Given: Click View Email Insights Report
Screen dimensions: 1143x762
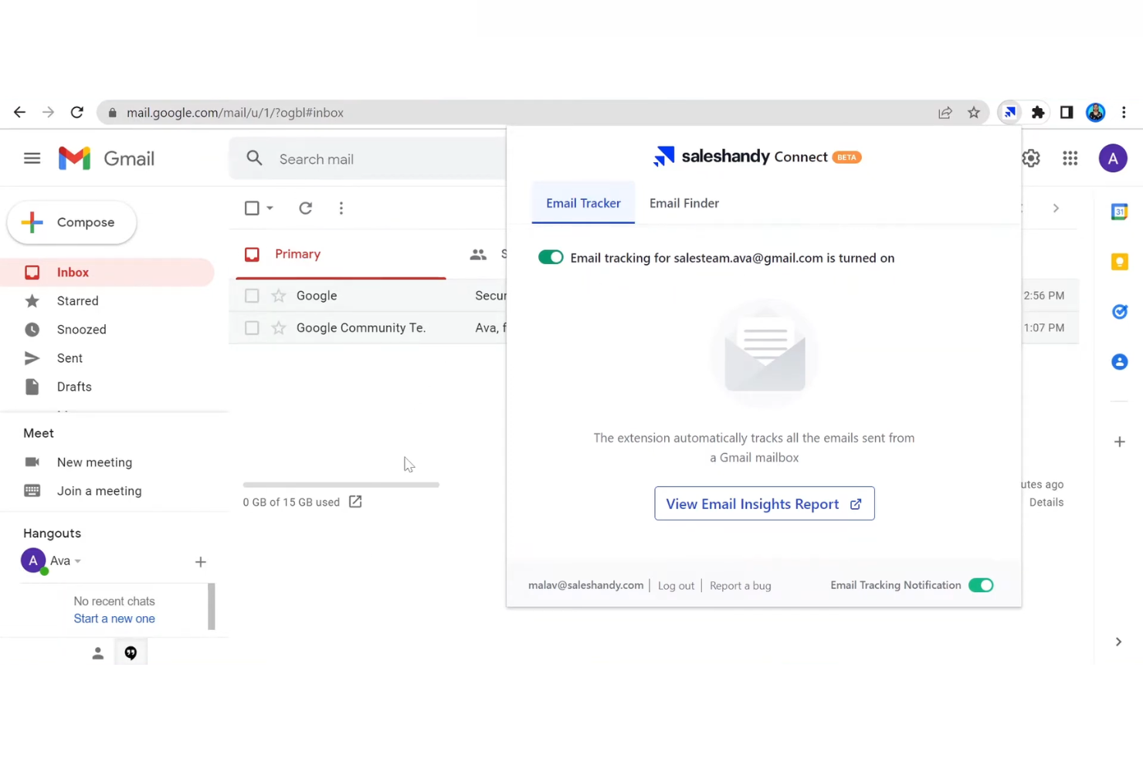Looking at the screenshot, I should [764, 503].
